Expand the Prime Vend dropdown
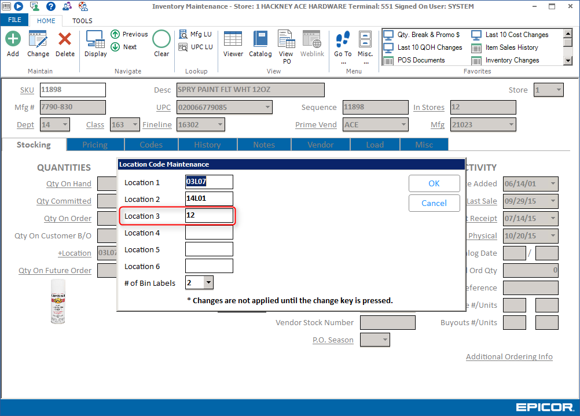The width and height of the screenshot is (580, 416). tap(403, 124)
